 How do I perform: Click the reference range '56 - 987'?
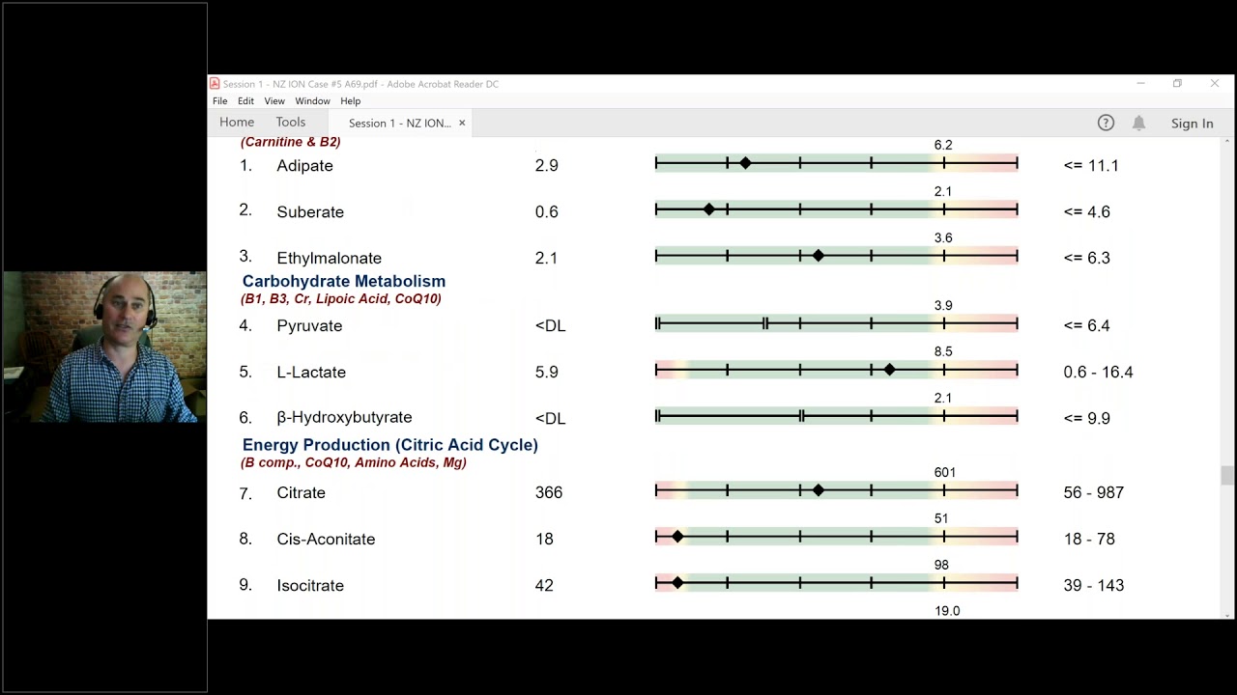point(1094,493)
